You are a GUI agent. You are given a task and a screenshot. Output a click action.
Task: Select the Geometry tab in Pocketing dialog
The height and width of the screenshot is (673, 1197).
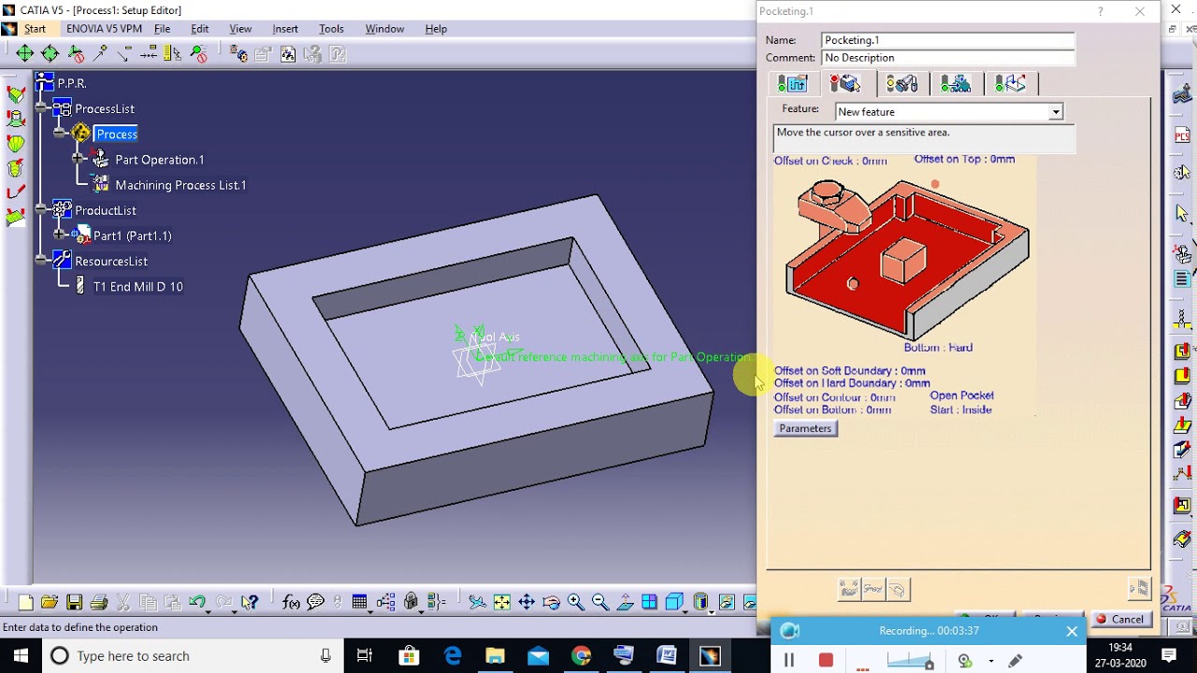click(846, 84)
